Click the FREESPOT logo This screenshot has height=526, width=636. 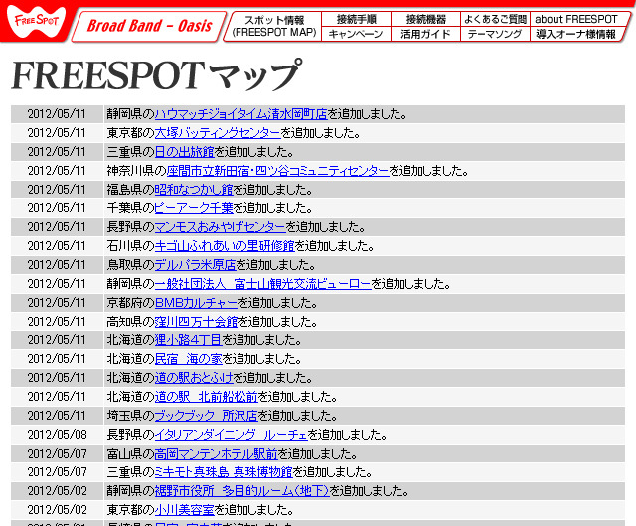(36, 21)
